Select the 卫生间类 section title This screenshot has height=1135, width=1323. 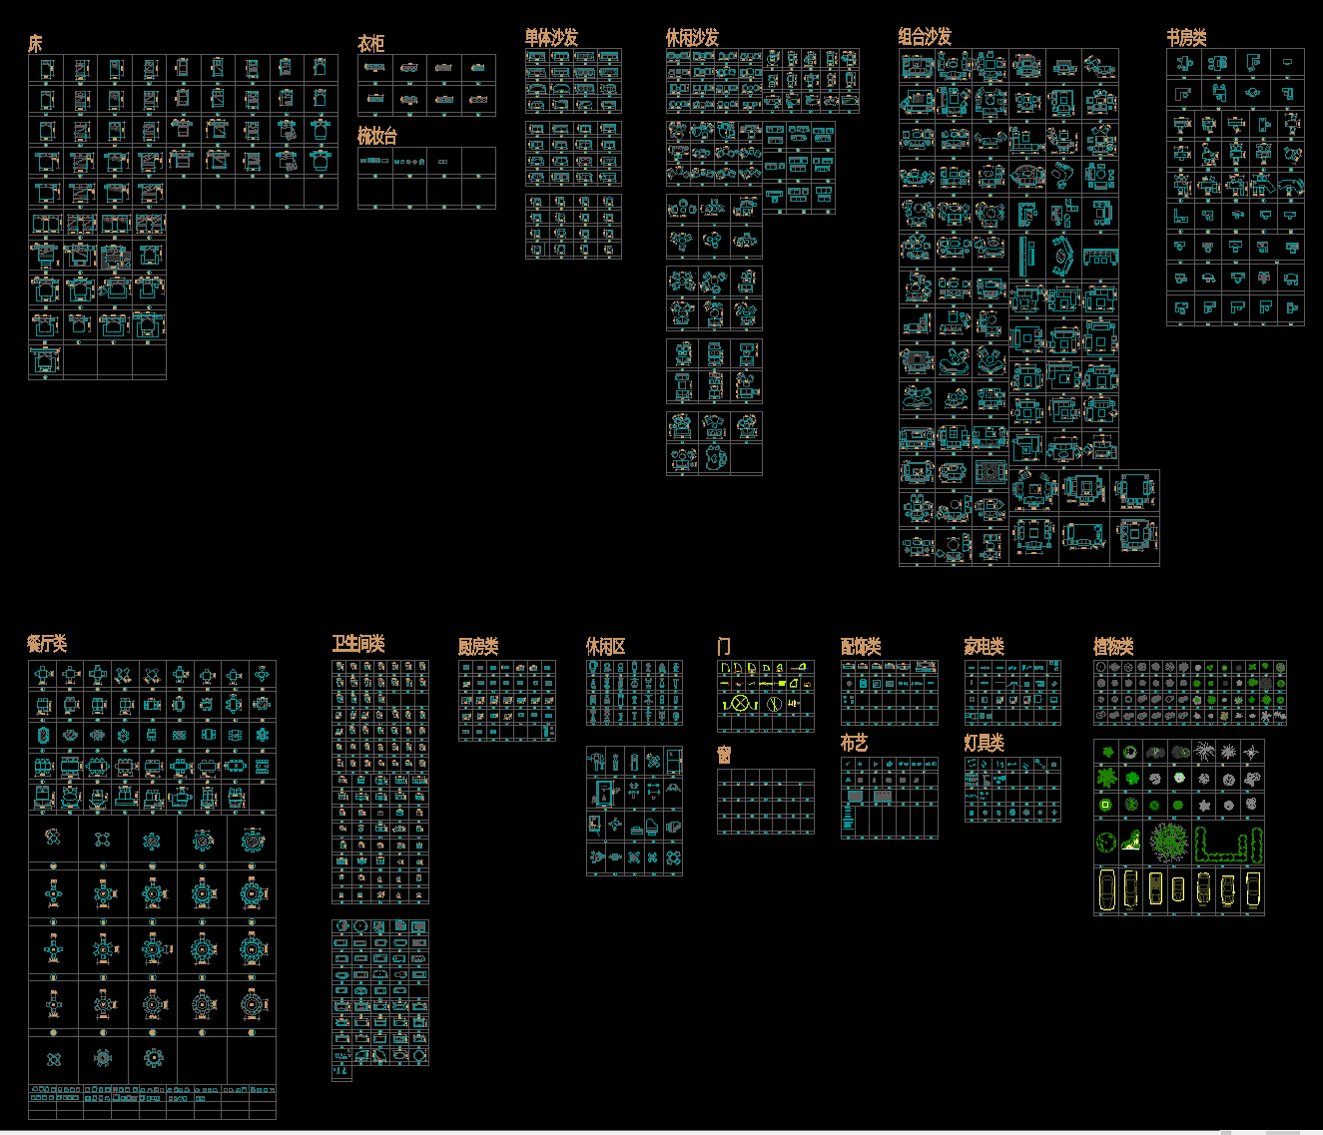pos(357,644)
